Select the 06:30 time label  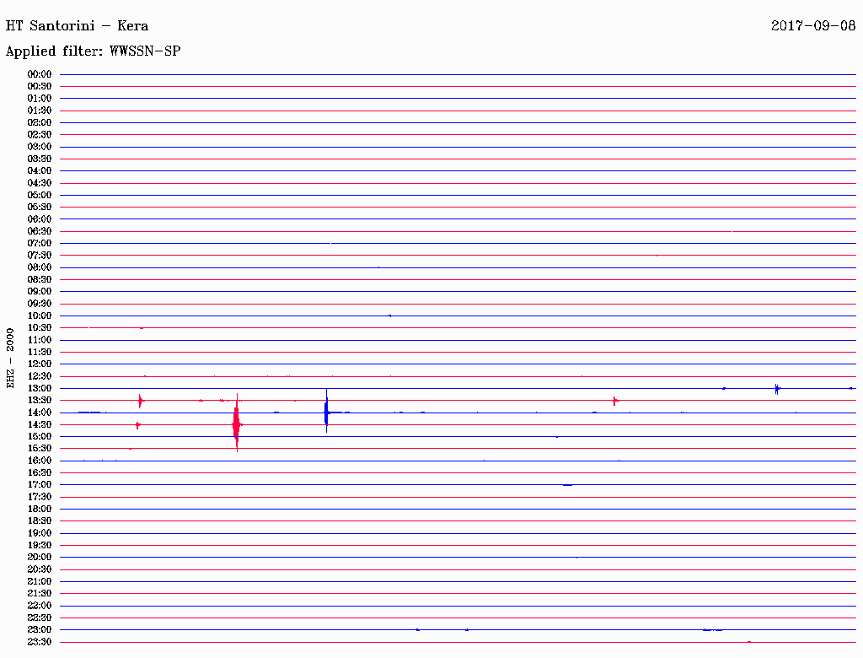pyautogui.click(x=40, y=231)
